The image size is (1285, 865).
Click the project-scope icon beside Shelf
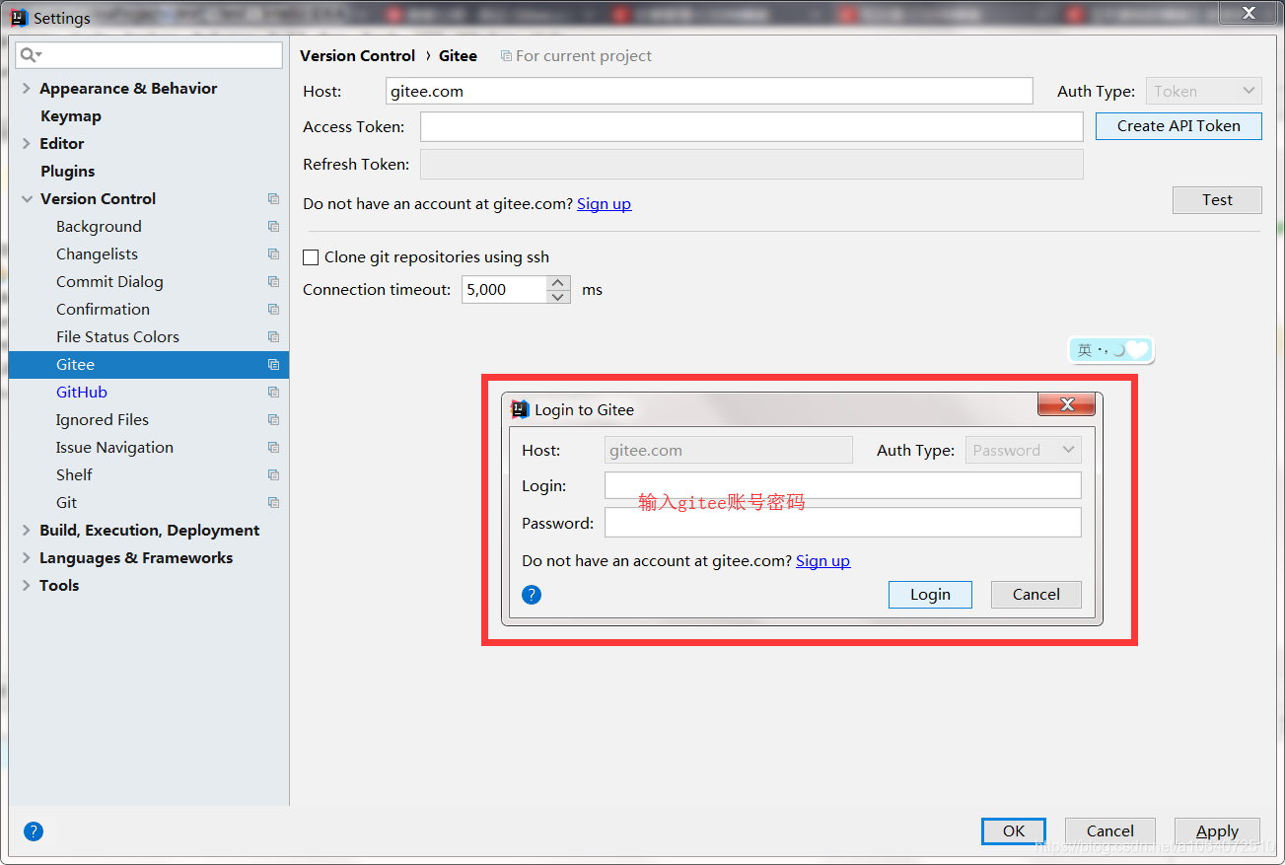[273, 474]
